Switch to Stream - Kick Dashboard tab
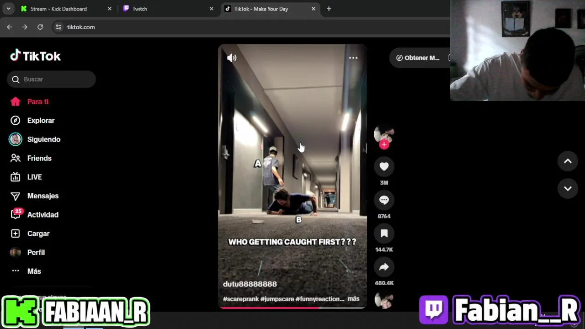585x329 pixels. (x=66, y=9)
